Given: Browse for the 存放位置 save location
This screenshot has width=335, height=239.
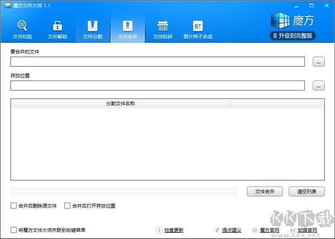Looking at the screenshot, I should coord(318,86).
